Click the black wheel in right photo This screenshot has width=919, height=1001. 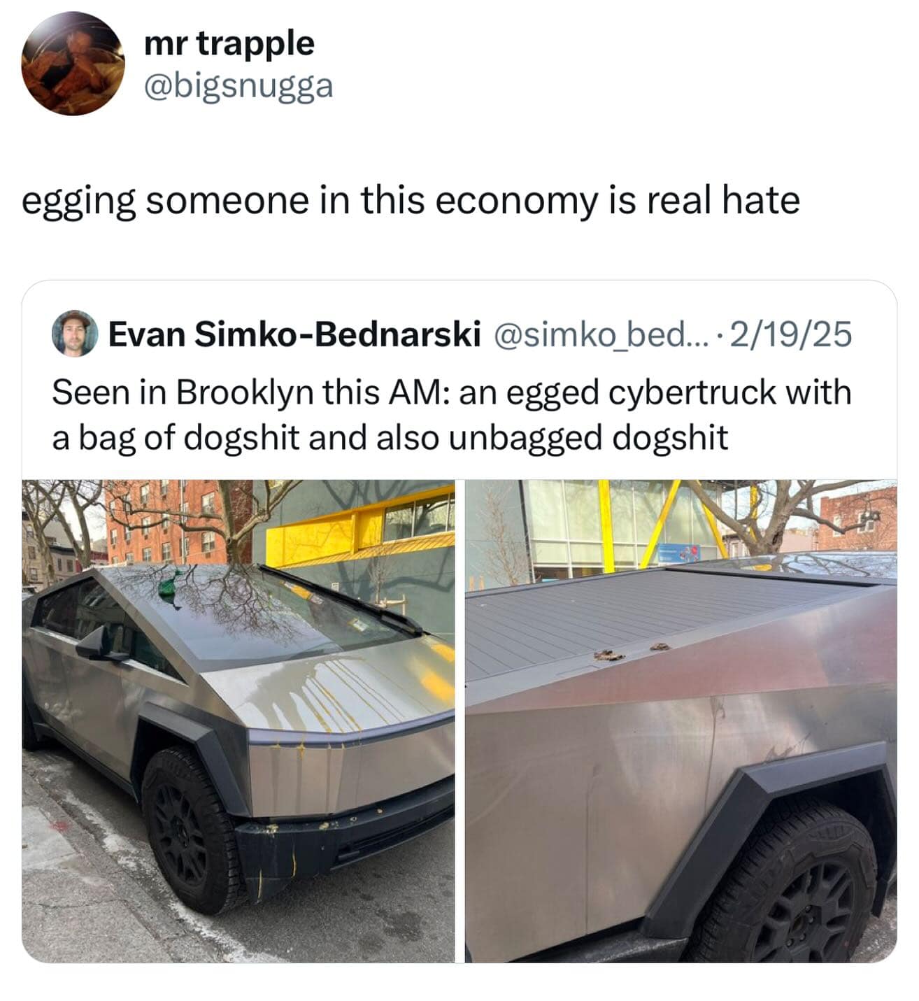tap(794, 888)
